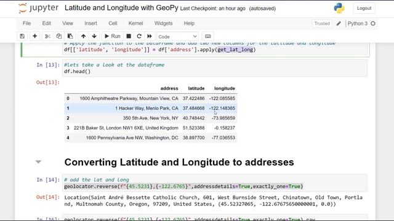This screenshot has height=221, width=394.
Task: Click the Trusted notebook button
Action: tap(322, 23)
